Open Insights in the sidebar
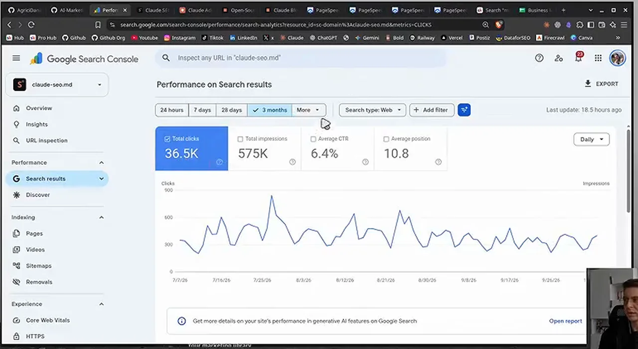 coord(37,124)
